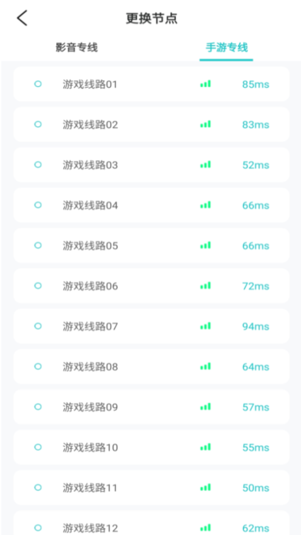
Task: Tap signal strength icon on 游戏线路08
Action: click(205, 366)
